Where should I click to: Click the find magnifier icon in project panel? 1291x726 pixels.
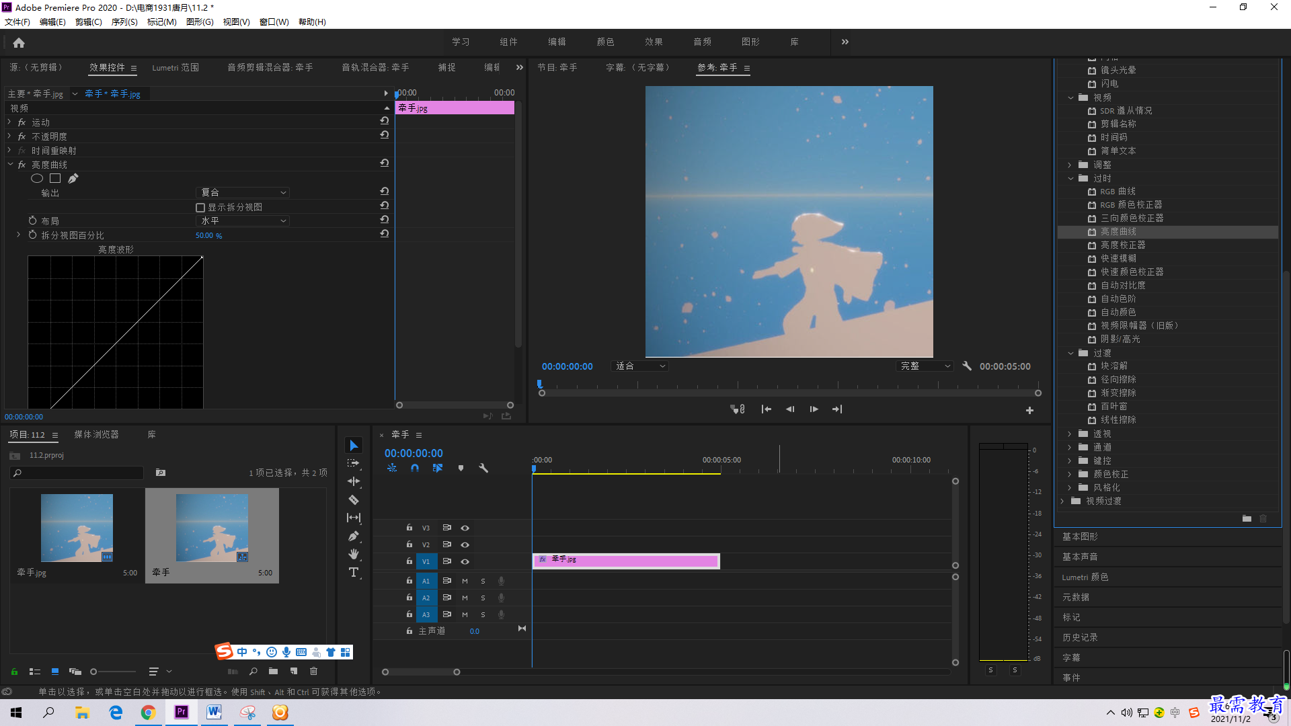253,671
